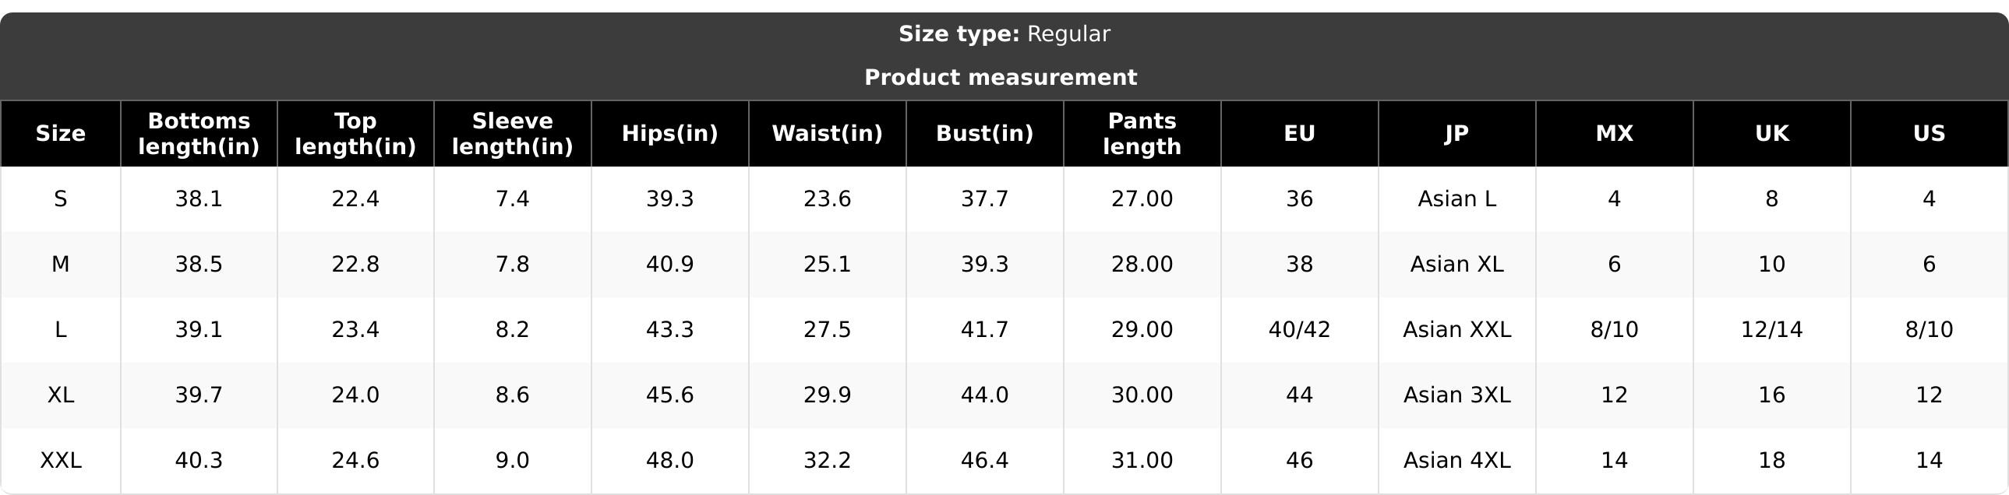Viewport: 2009px width, 495px height.
Task: Select the 40/42 EU size cell
Action: click(1300, 329)
